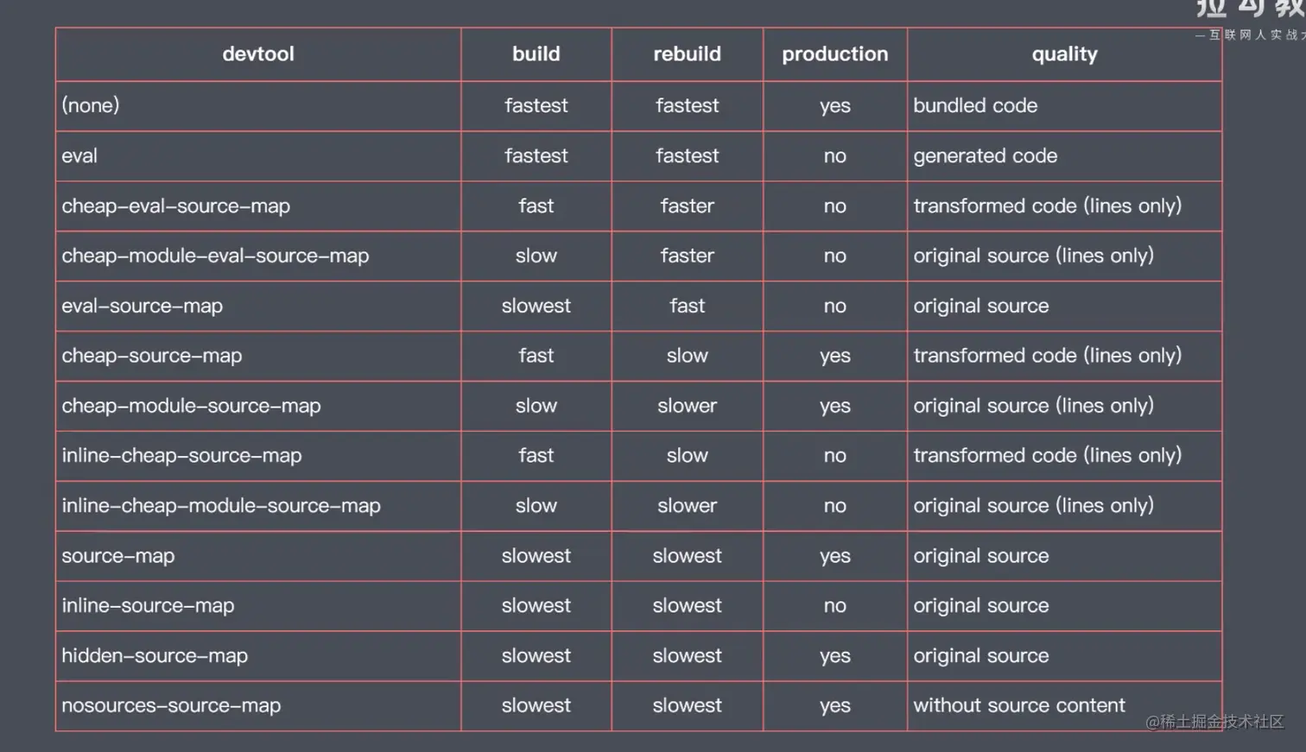
Task: Click the devtool column header
Action: click(x=258, y=54)
